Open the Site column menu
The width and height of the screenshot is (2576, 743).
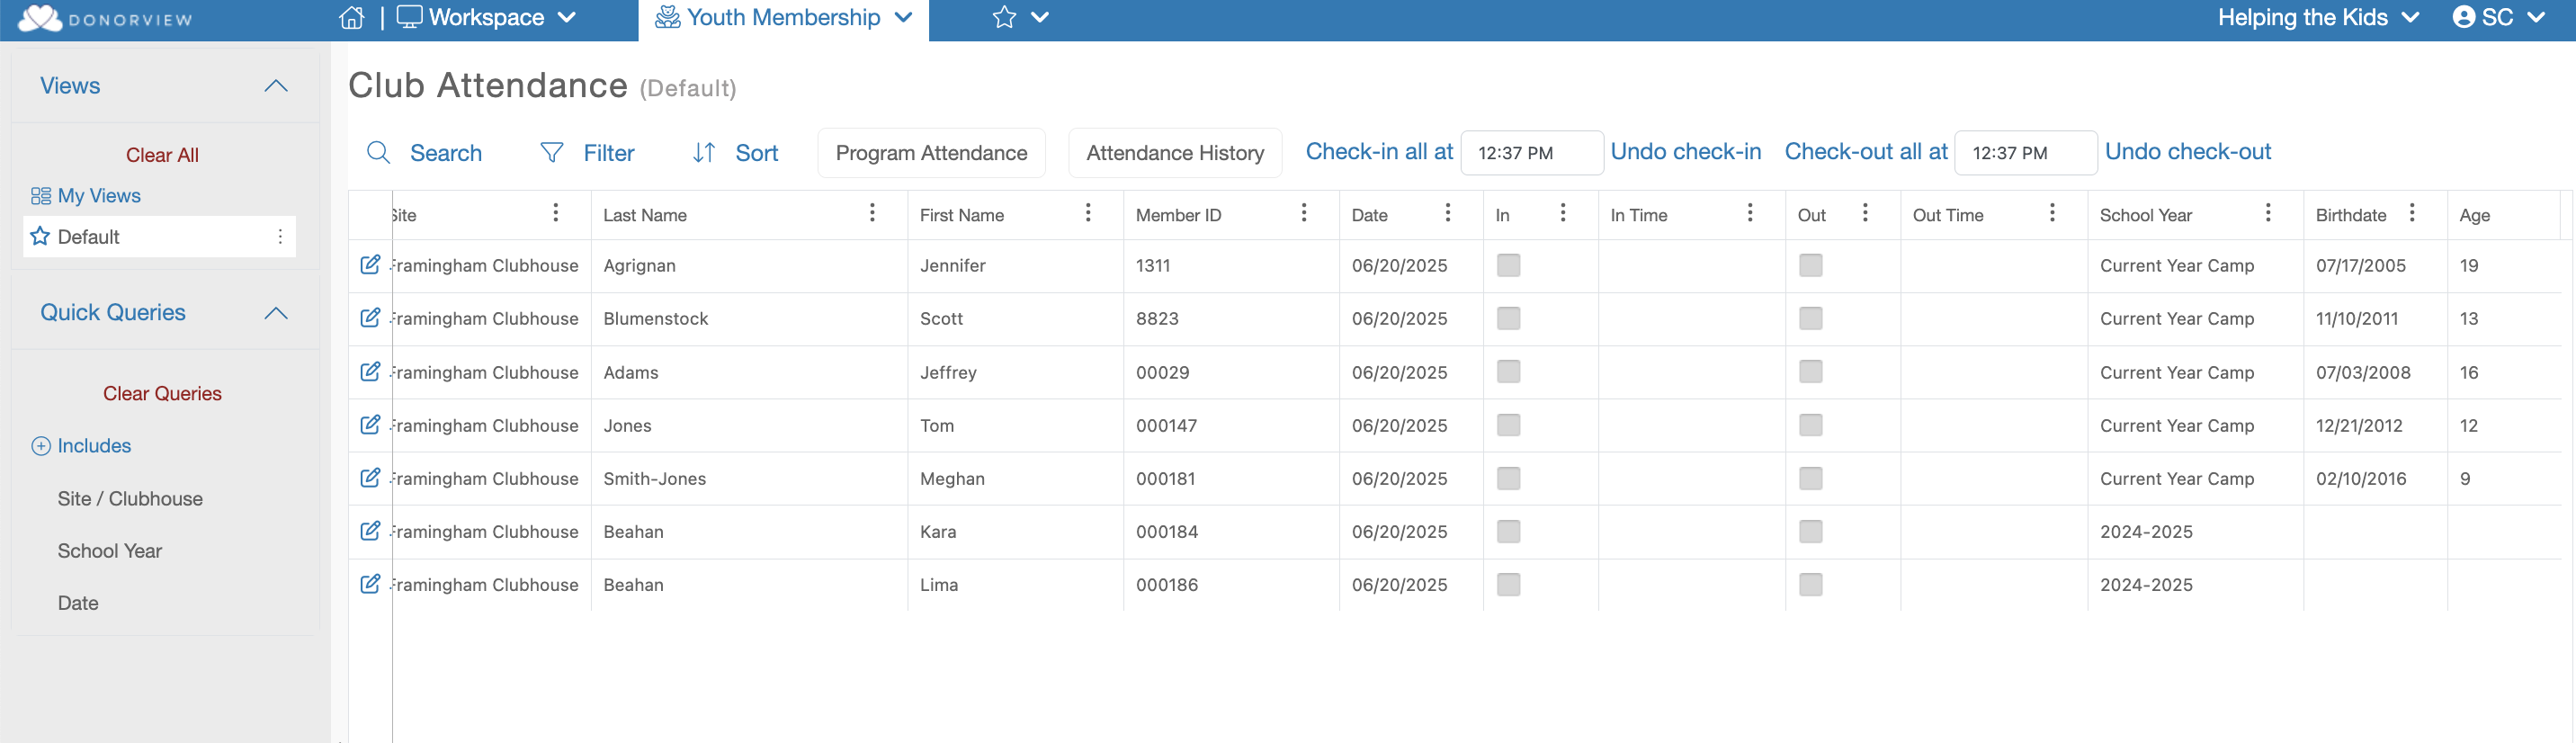coord(556,213)
